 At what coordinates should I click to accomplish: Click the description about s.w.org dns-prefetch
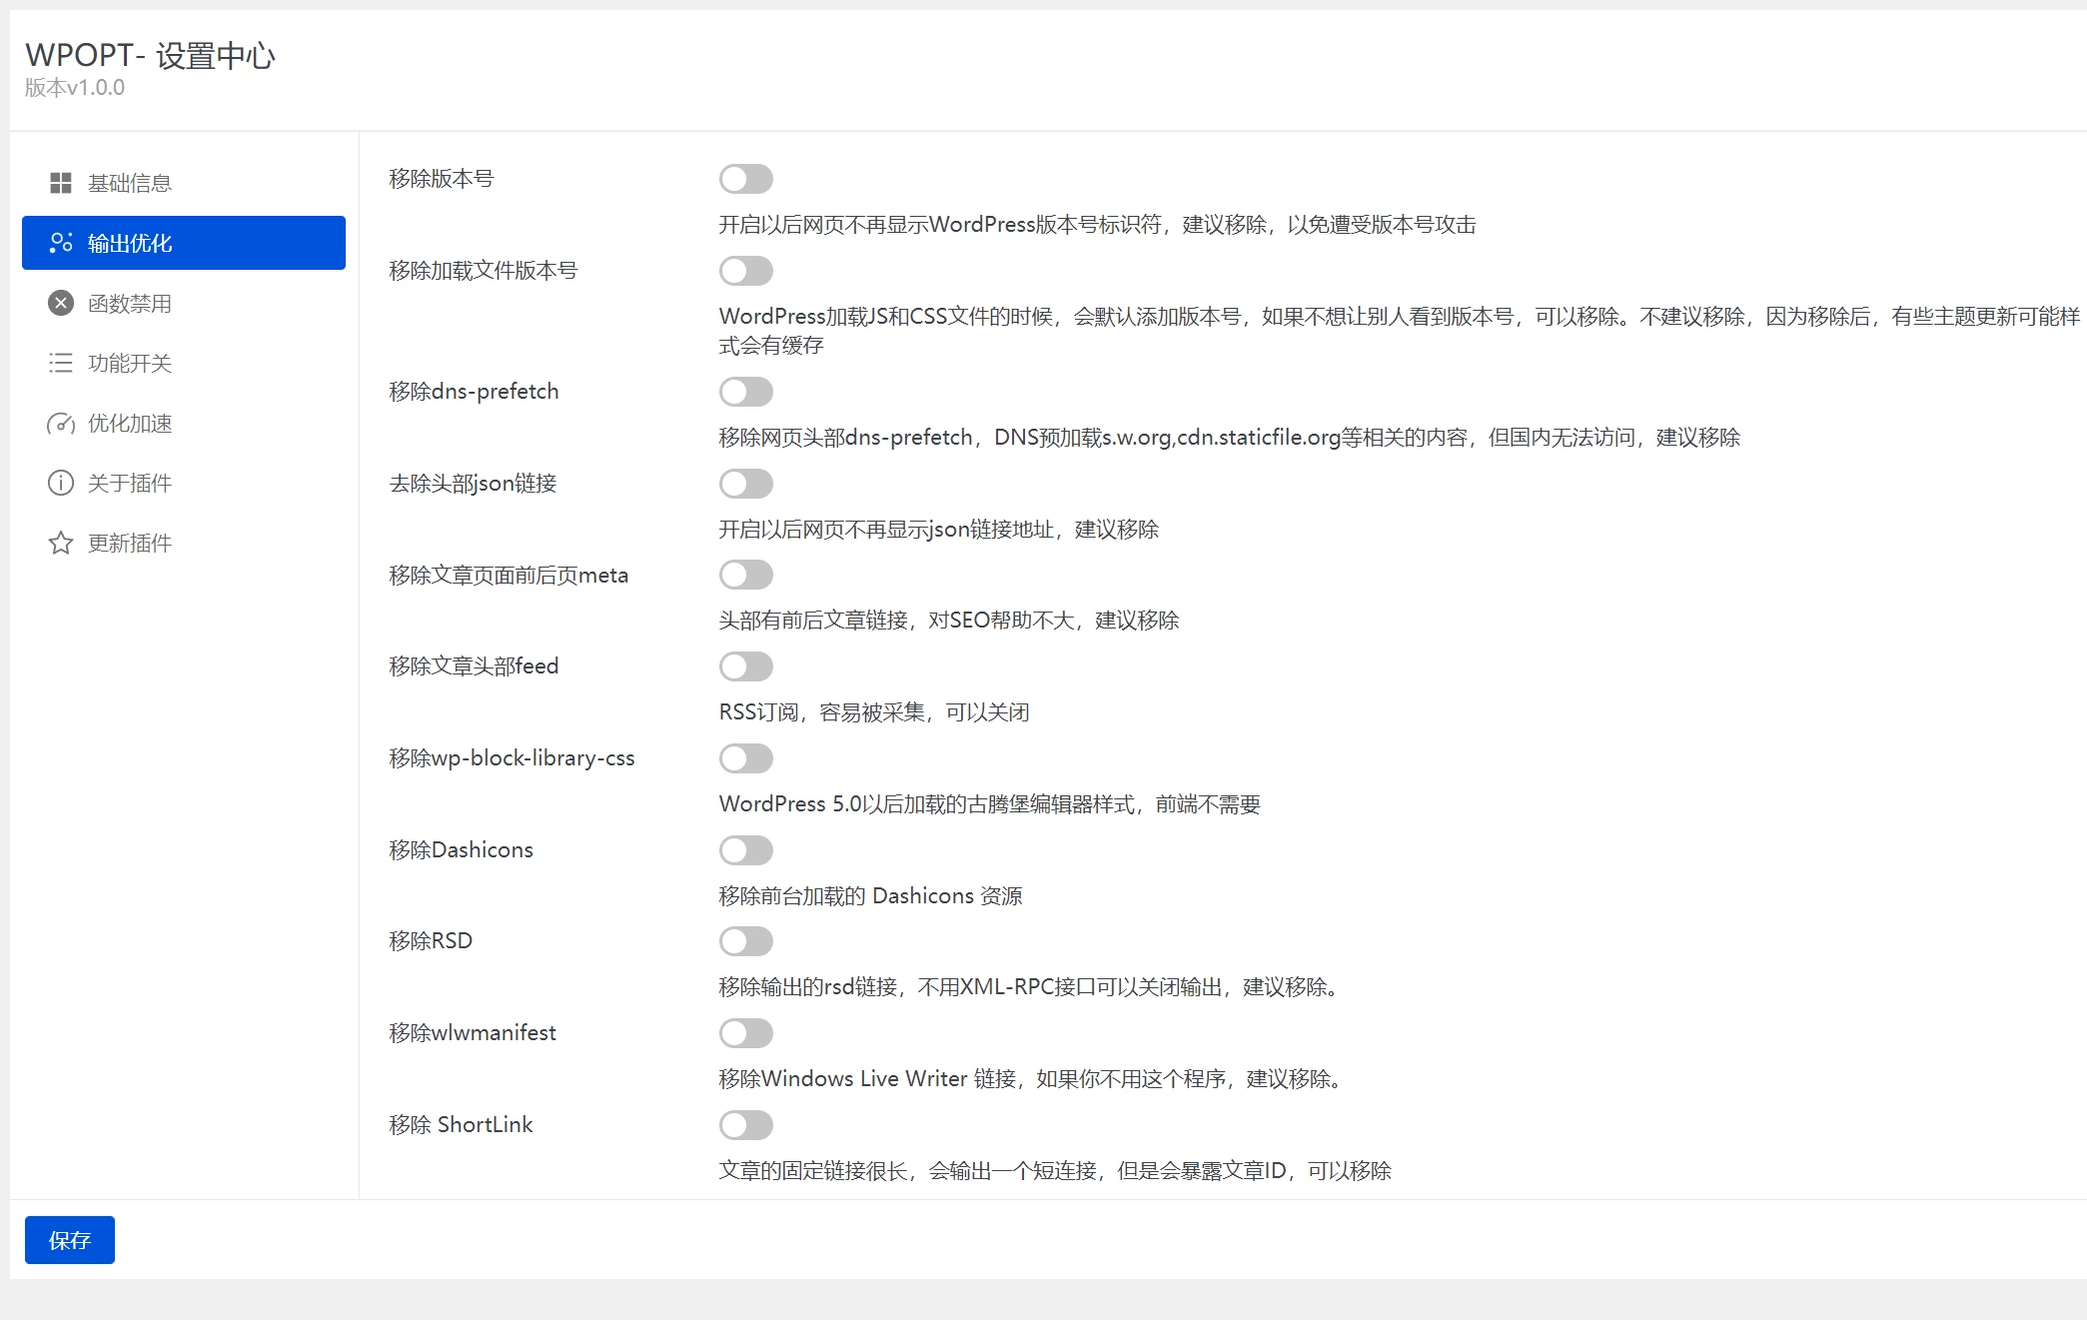pos(1229,438)
